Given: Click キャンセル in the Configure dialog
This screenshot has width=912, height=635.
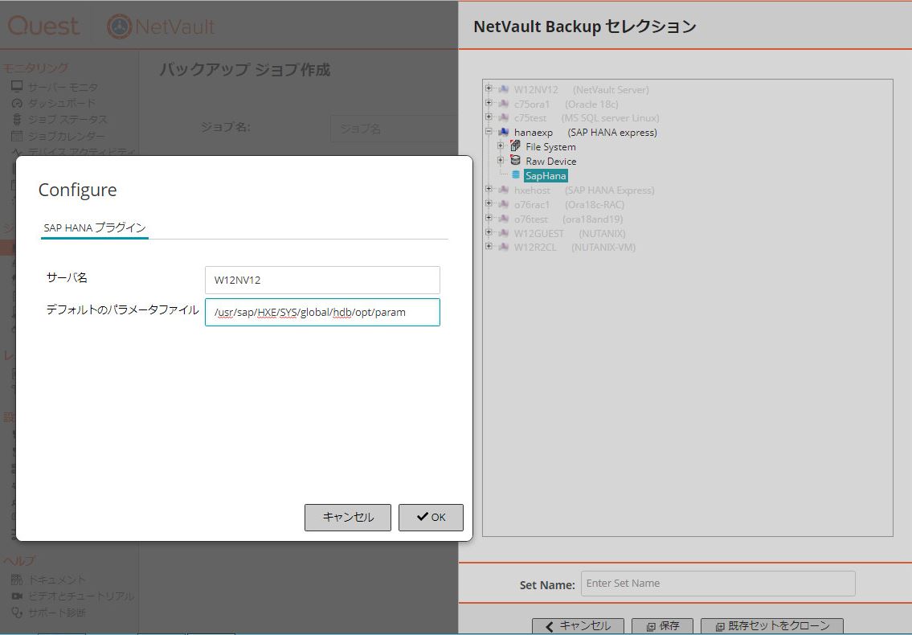Looking at the screenshot, I should [x=348, y=517].
